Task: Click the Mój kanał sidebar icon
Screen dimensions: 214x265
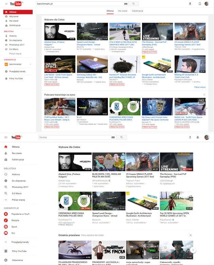Action: pyautogui.click(x=6, y=16)
